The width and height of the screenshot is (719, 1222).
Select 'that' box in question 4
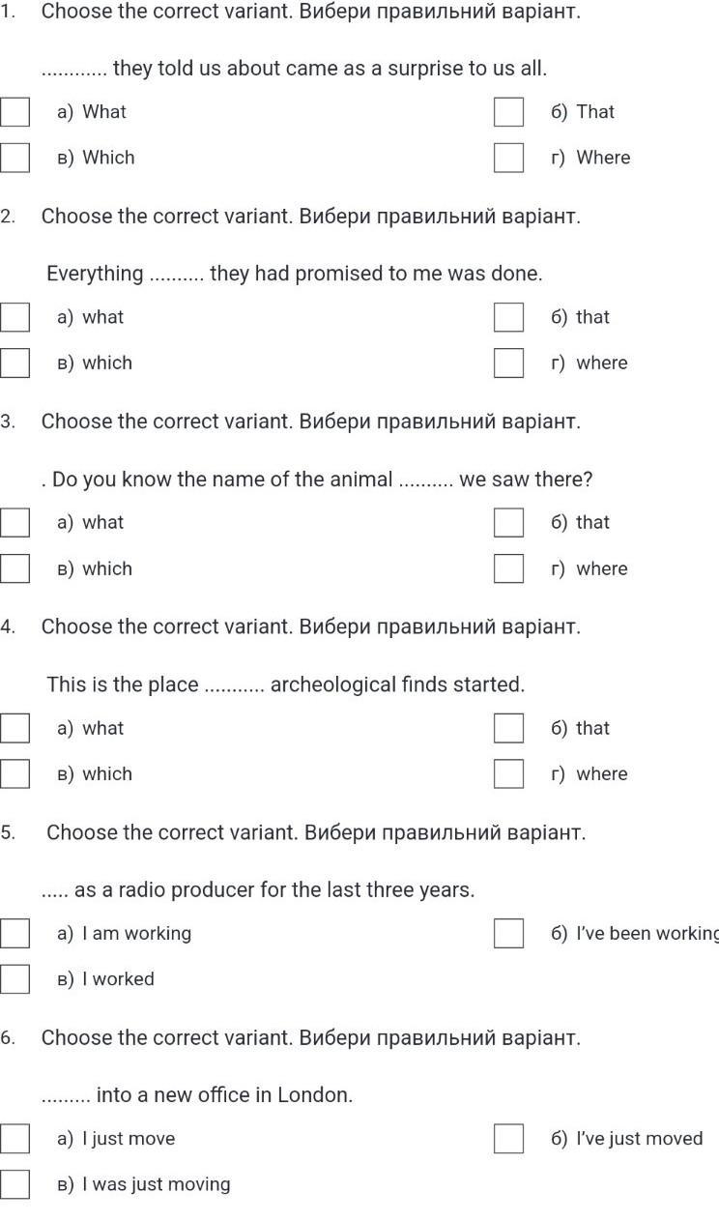click(508, 728)
